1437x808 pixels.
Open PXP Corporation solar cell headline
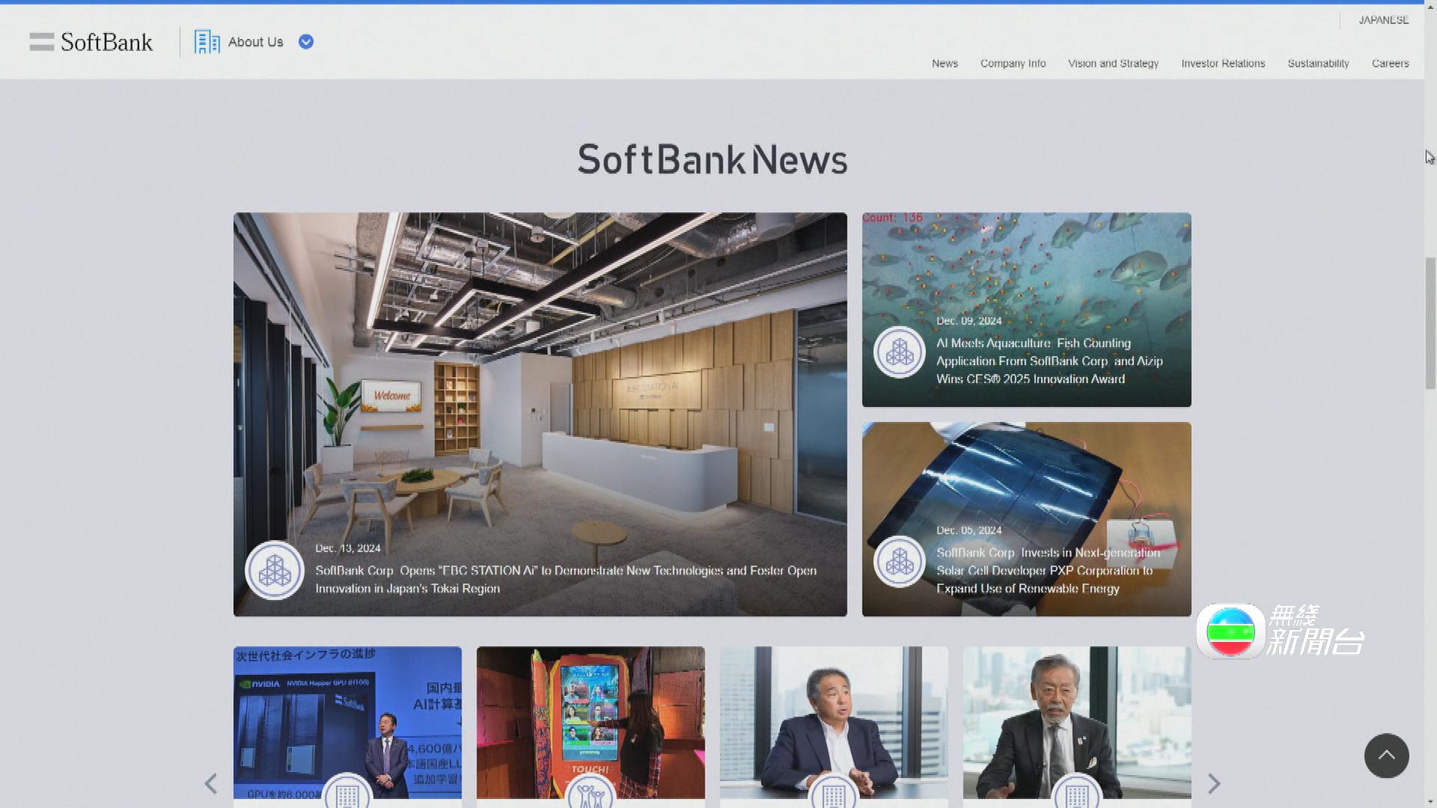[1048, 571]
